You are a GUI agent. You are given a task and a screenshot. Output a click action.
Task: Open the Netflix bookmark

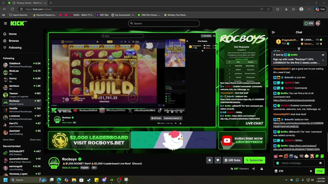[x=81, y=15]
